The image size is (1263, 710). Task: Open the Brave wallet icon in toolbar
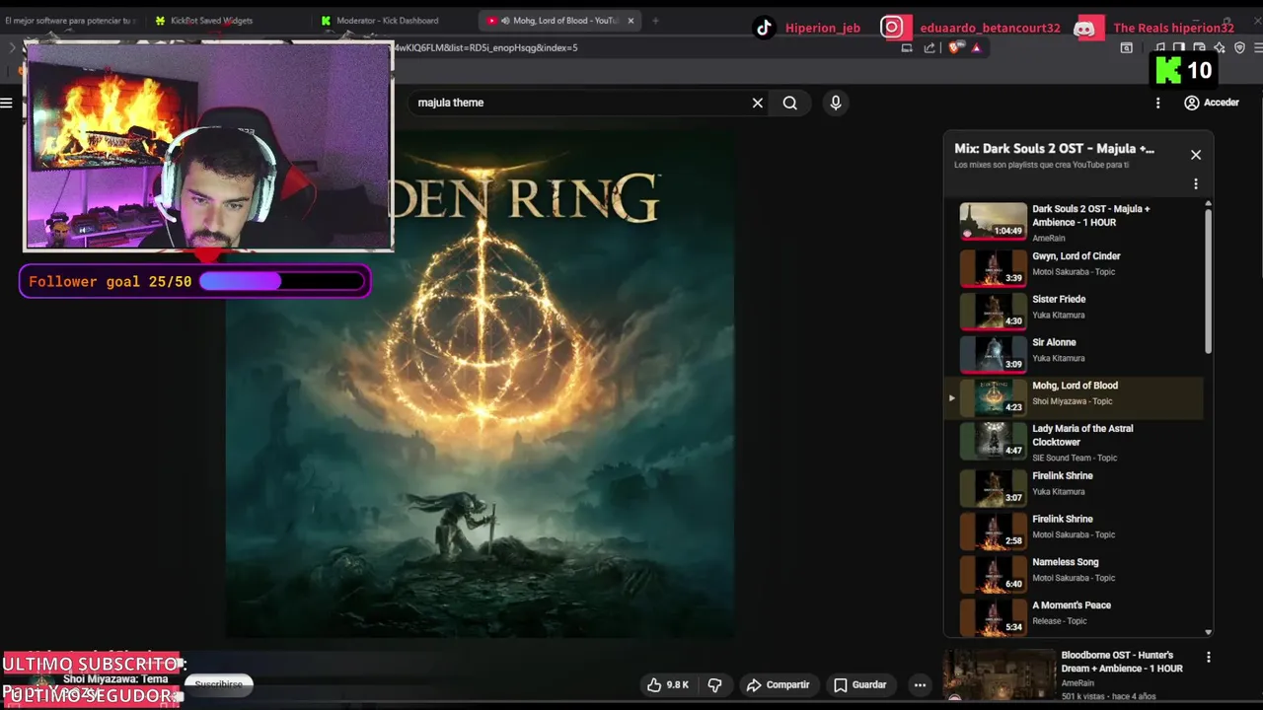[1199, 47]
